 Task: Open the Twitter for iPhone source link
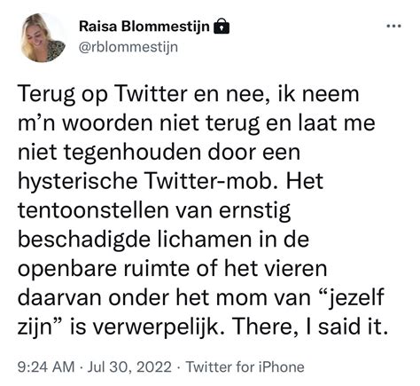[x=245, y=366]
